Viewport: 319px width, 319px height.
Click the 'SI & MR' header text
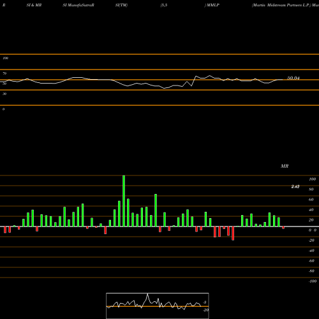pos(34,5)
